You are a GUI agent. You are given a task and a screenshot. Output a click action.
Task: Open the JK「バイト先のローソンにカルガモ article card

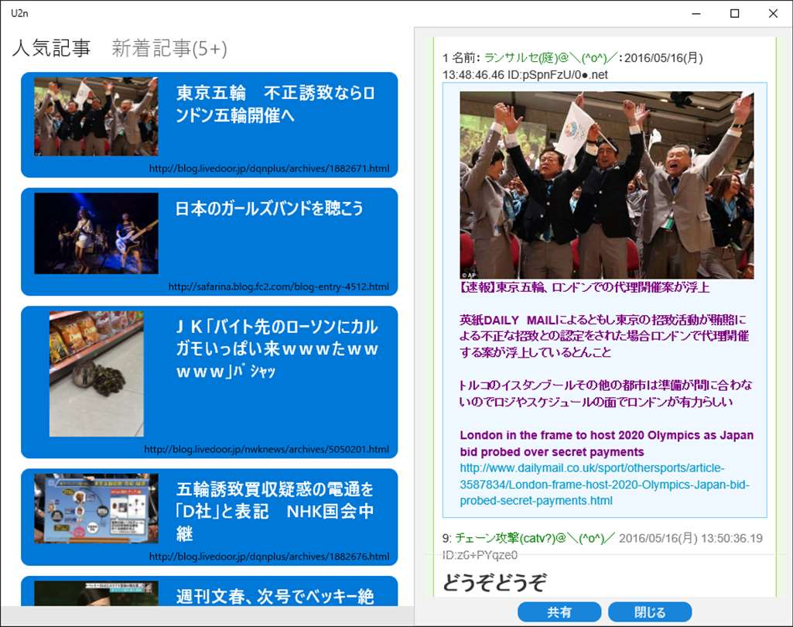210,382
